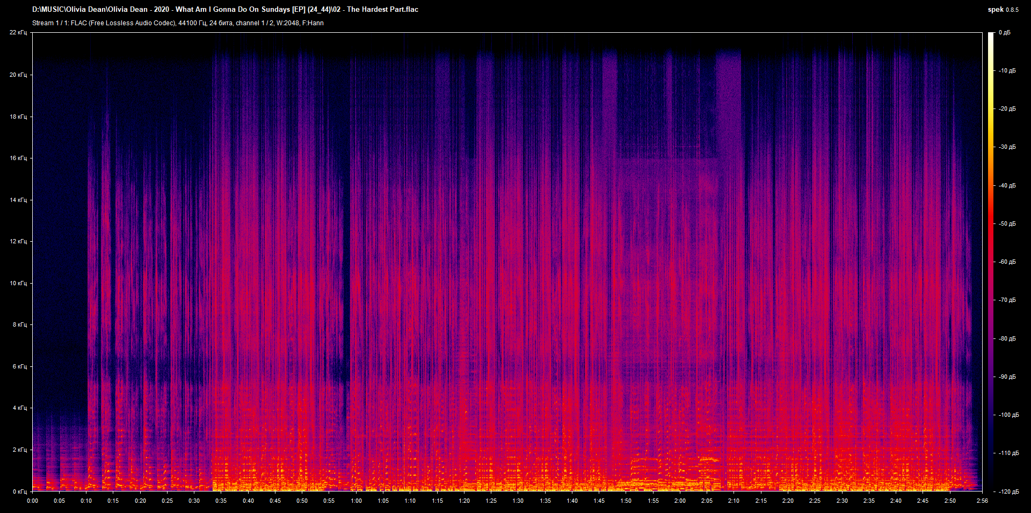The image size is (1031, 513).
Task: Click the 0:35 time axis label
Action: pyautogui.click(x=221, y=501)
